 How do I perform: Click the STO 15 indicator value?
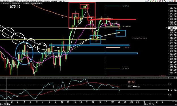(172, 90)
